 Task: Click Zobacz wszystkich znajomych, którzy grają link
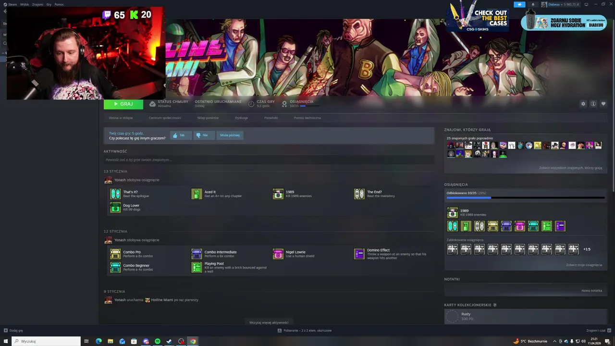570,168
